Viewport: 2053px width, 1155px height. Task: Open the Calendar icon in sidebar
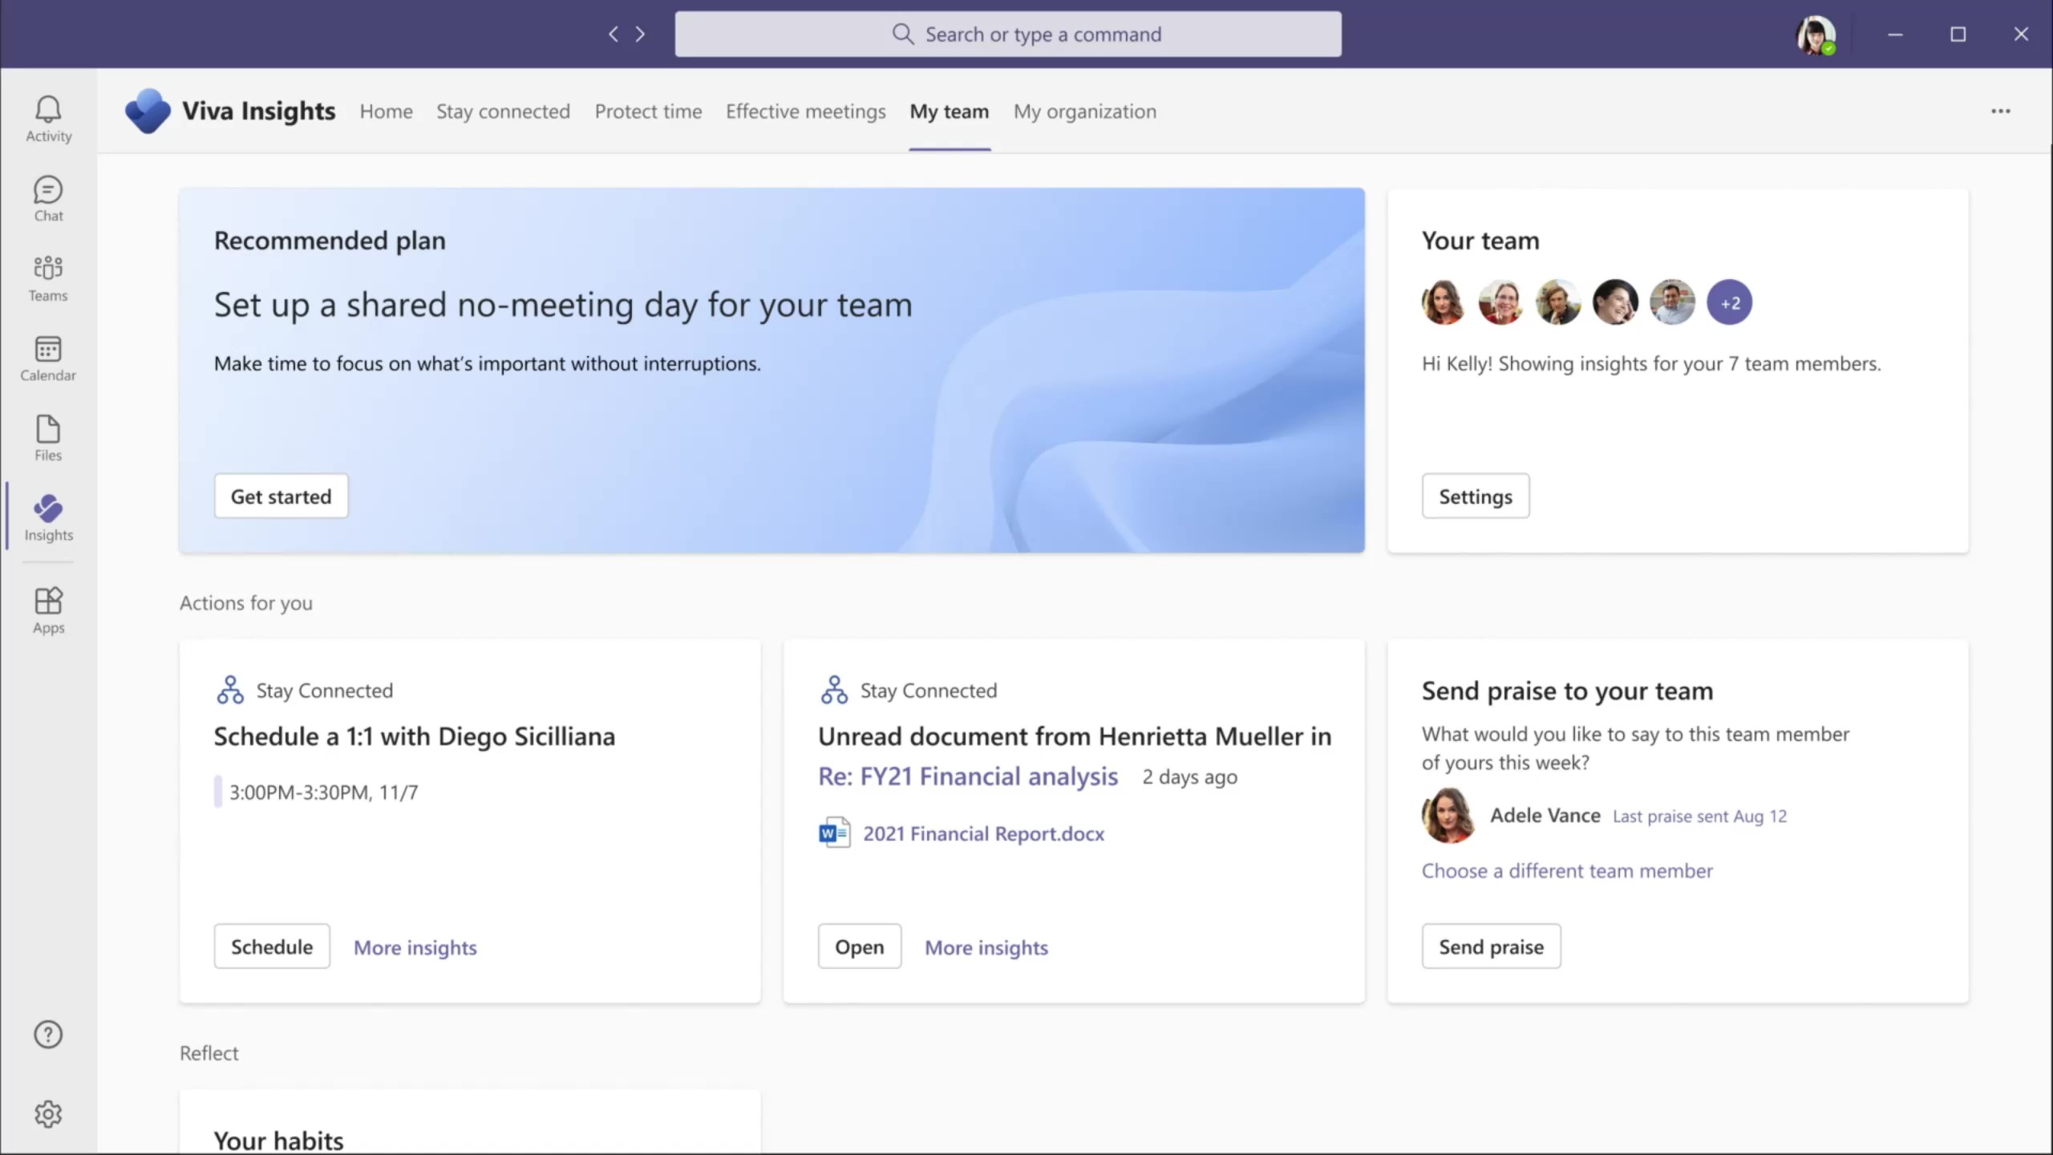point(48,357)
